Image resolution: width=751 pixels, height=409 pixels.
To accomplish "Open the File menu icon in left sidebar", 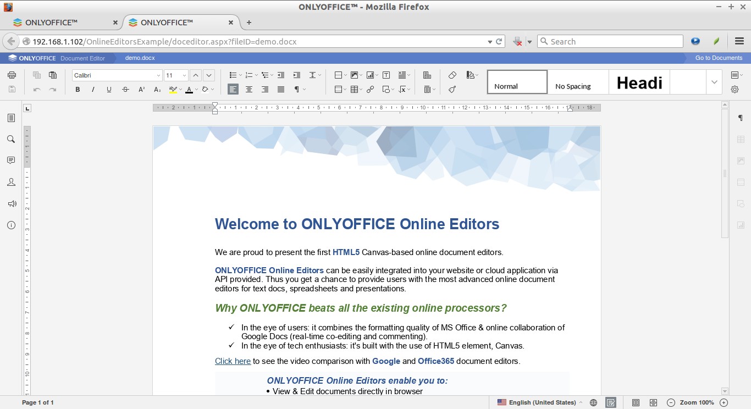I will [11, 118].
